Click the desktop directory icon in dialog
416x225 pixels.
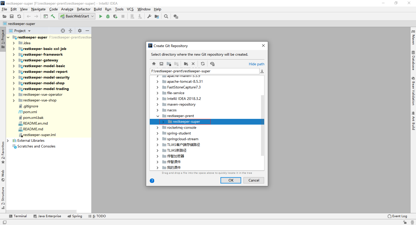click(x=161, y=64)
